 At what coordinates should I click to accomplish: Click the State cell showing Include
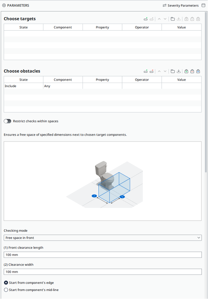pyautogui.click(x=23, y=86)
